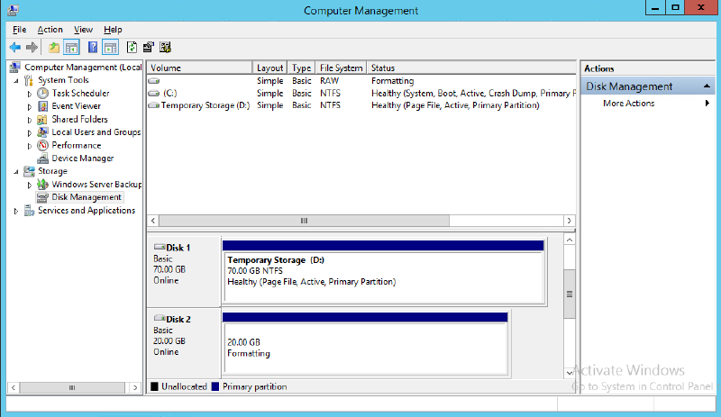Viewport: 721px width, 417px height.
Task: Expand the Windows Server Backup node arrow
Action: point(30,185)
